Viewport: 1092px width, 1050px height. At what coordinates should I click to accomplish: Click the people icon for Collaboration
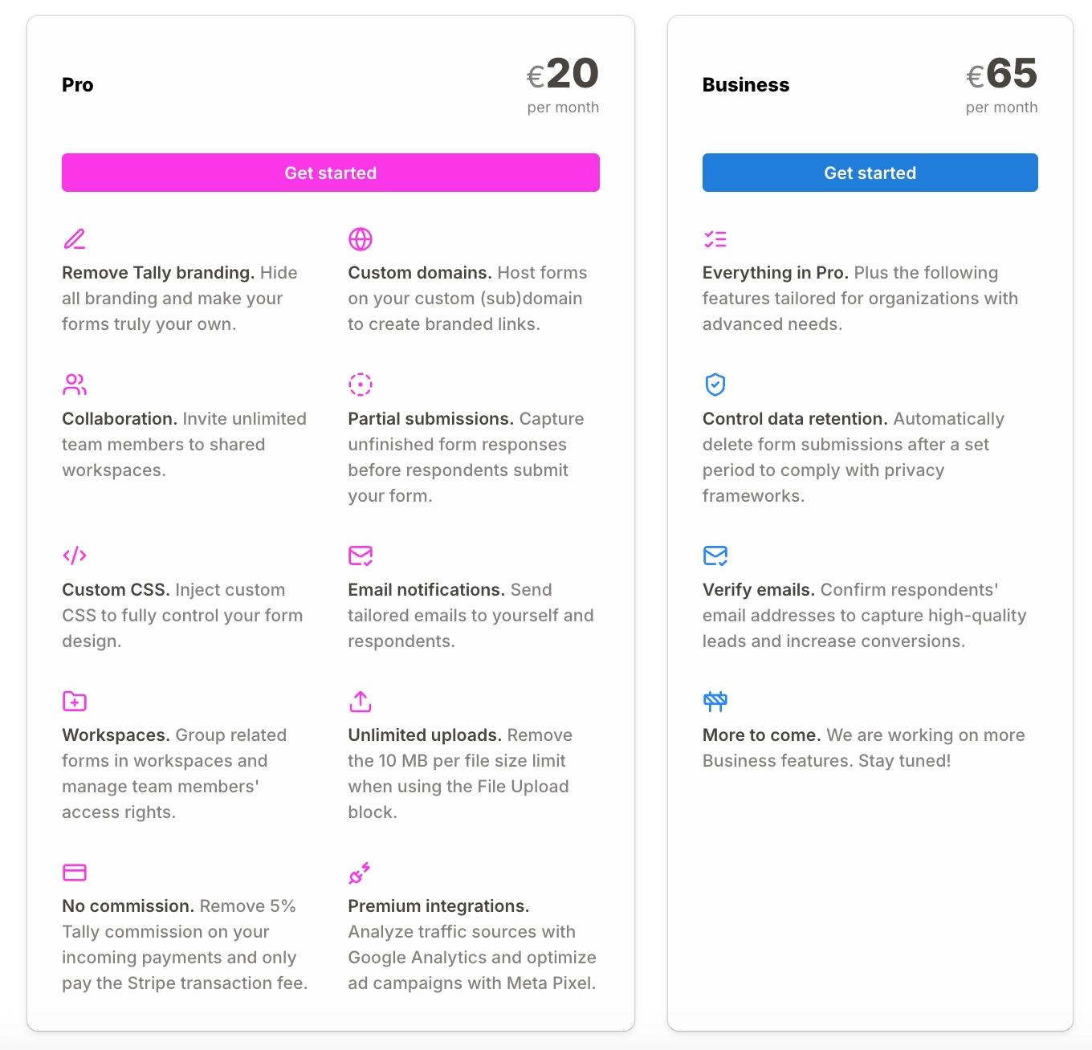coord(75,385)
